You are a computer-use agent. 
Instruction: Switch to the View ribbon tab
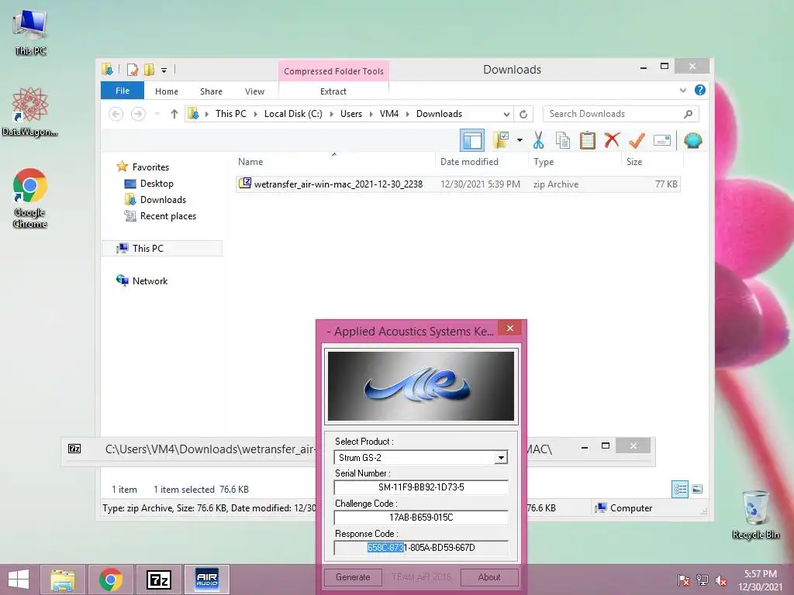pos(254,91)
